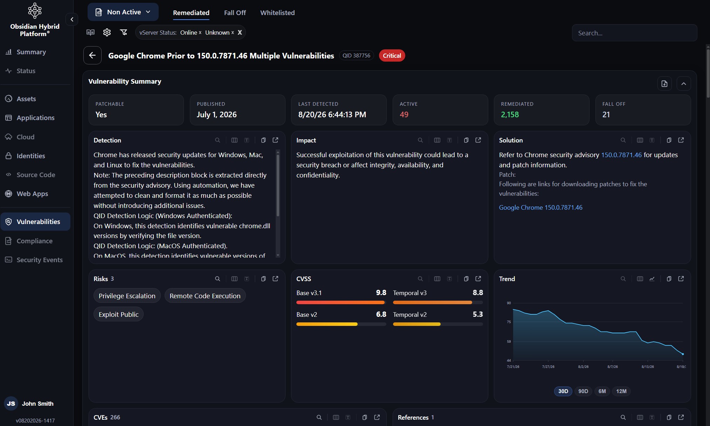Collapse the left sidebar with chevron button

(72, 19)
